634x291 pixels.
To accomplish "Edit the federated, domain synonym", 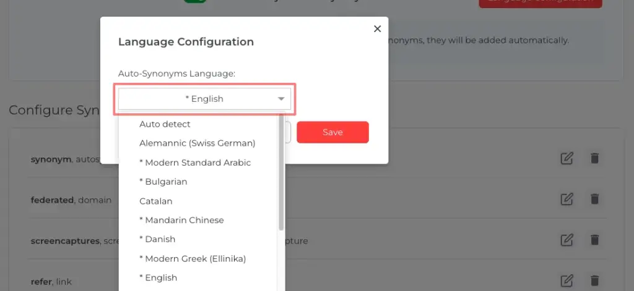I will point(567,199).
